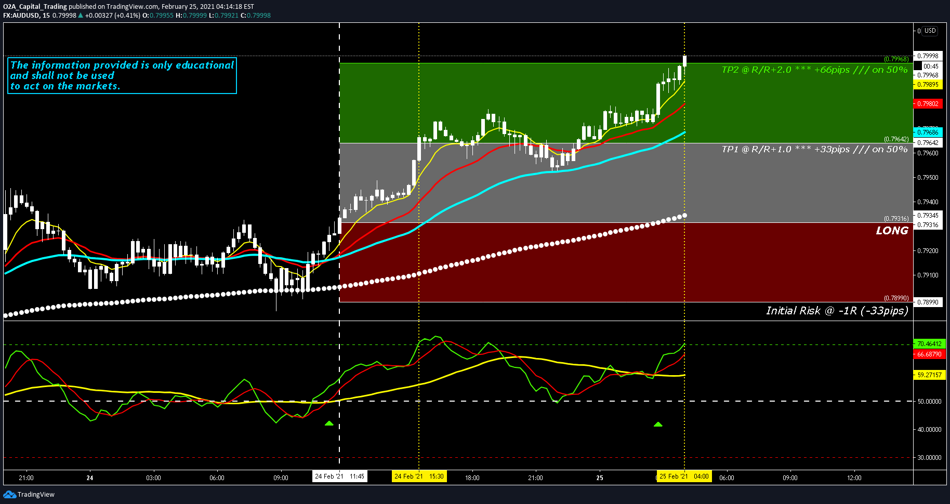
Task: Click the USD currency label on price axis
Action: pos(930,31)
